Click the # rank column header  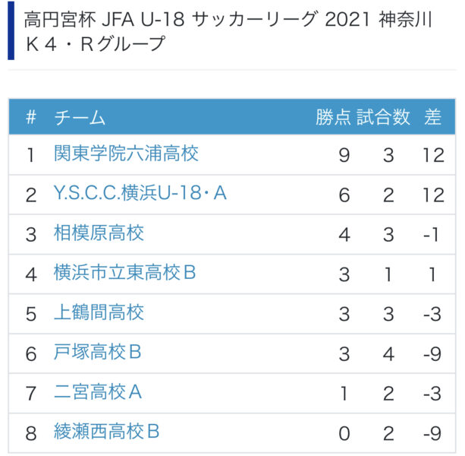pyautogui.click(x=31, y=117)
